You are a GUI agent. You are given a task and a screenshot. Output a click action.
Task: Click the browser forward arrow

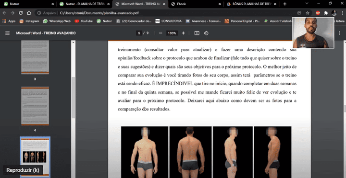click(12, 13)
